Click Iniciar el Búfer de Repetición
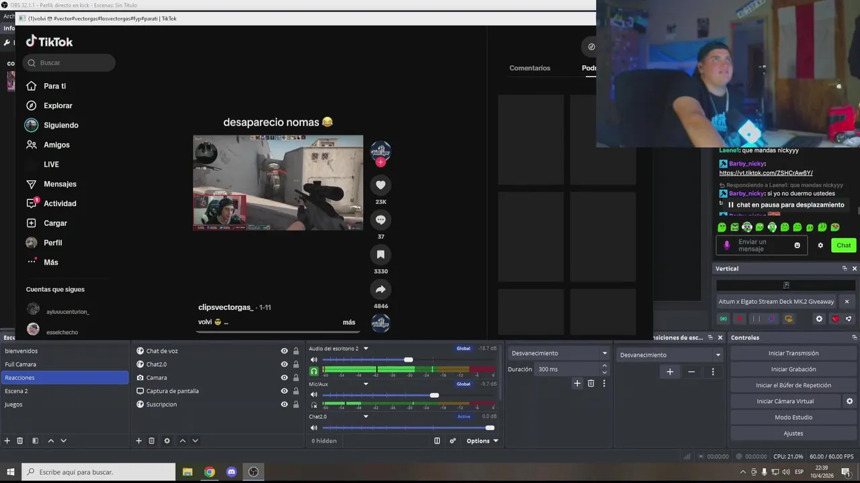Image resolution: width=860 pixels, height=483 pixels. coord(793,386)
